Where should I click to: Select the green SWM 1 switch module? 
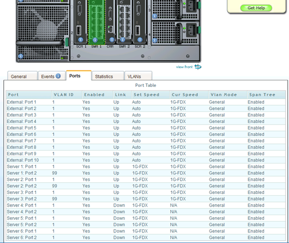(x=97, y=22)
